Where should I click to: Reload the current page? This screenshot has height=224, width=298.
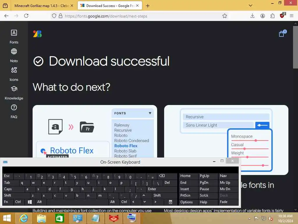coord(26,16)
